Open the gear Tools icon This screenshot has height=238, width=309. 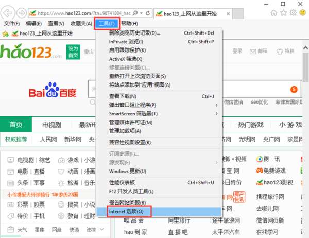(293, 13)
